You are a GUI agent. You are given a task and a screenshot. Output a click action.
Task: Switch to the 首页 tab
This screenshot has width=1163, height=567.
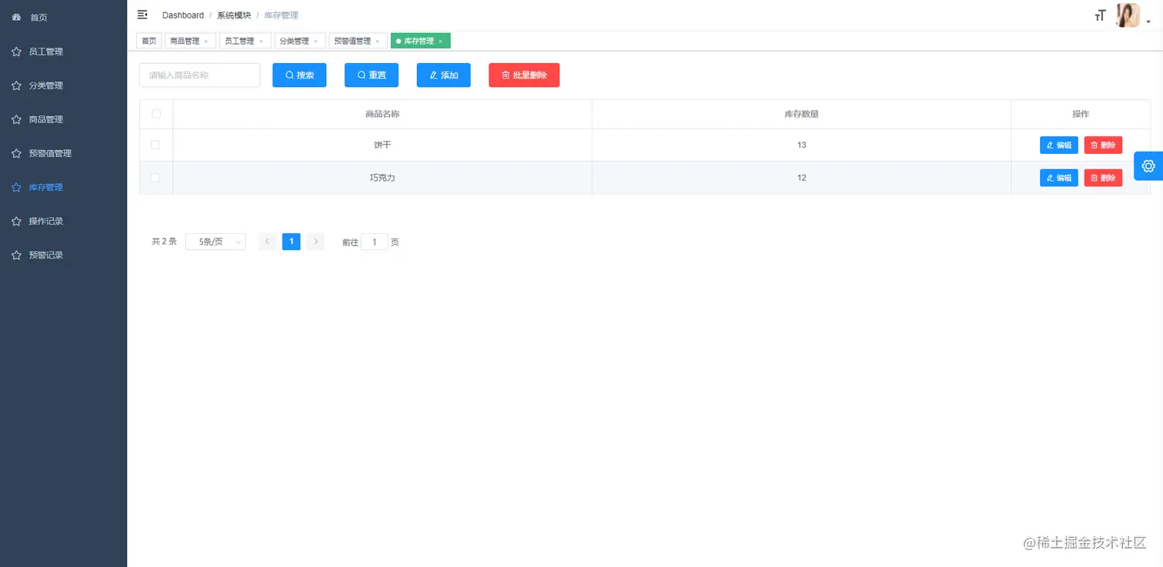148,41
